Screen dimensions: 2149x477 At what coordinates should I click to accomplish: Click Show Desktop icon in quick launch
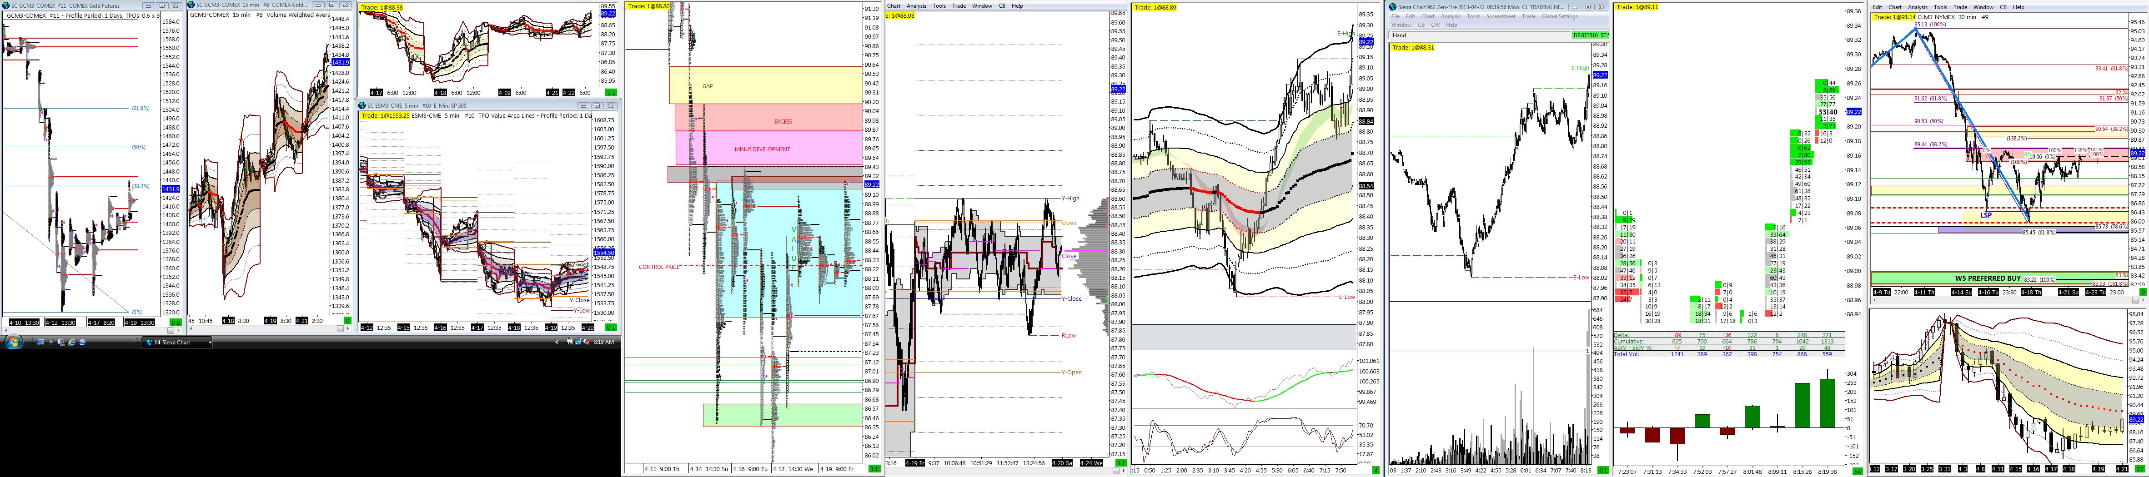coord(40,342)
